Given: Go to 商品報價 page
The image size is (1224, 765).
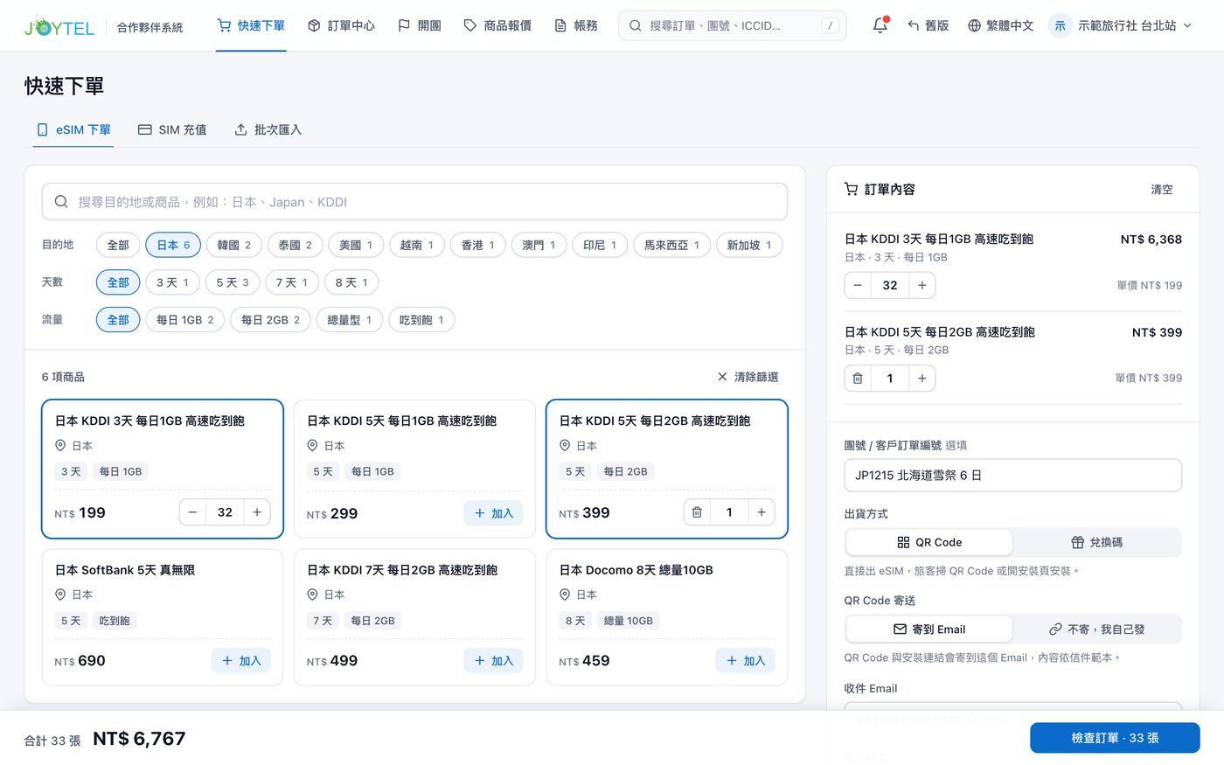Looking at the screenshot, I should (x=497, y=25).
